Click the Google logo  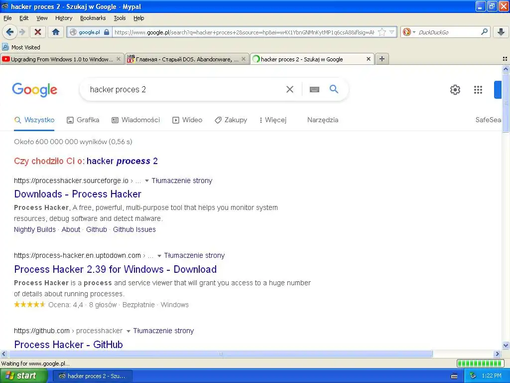(34, 90)
